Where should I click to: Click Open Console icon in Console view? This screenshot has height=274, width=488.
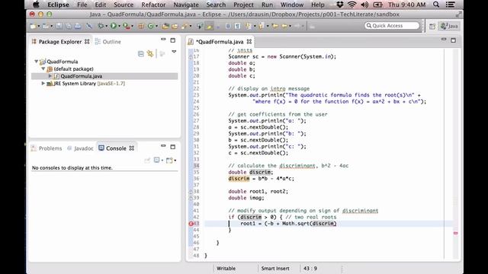point(169,161)
